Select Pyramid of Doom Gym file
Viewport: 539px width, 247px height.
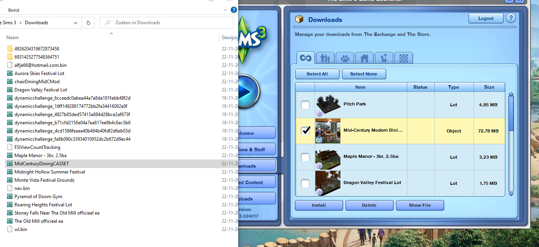(38, 197)
